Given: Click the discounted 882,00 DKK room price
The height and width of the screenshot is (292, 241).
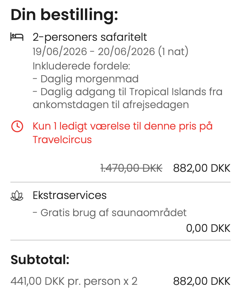Looking at the screenshot, I should click(202, 168).
